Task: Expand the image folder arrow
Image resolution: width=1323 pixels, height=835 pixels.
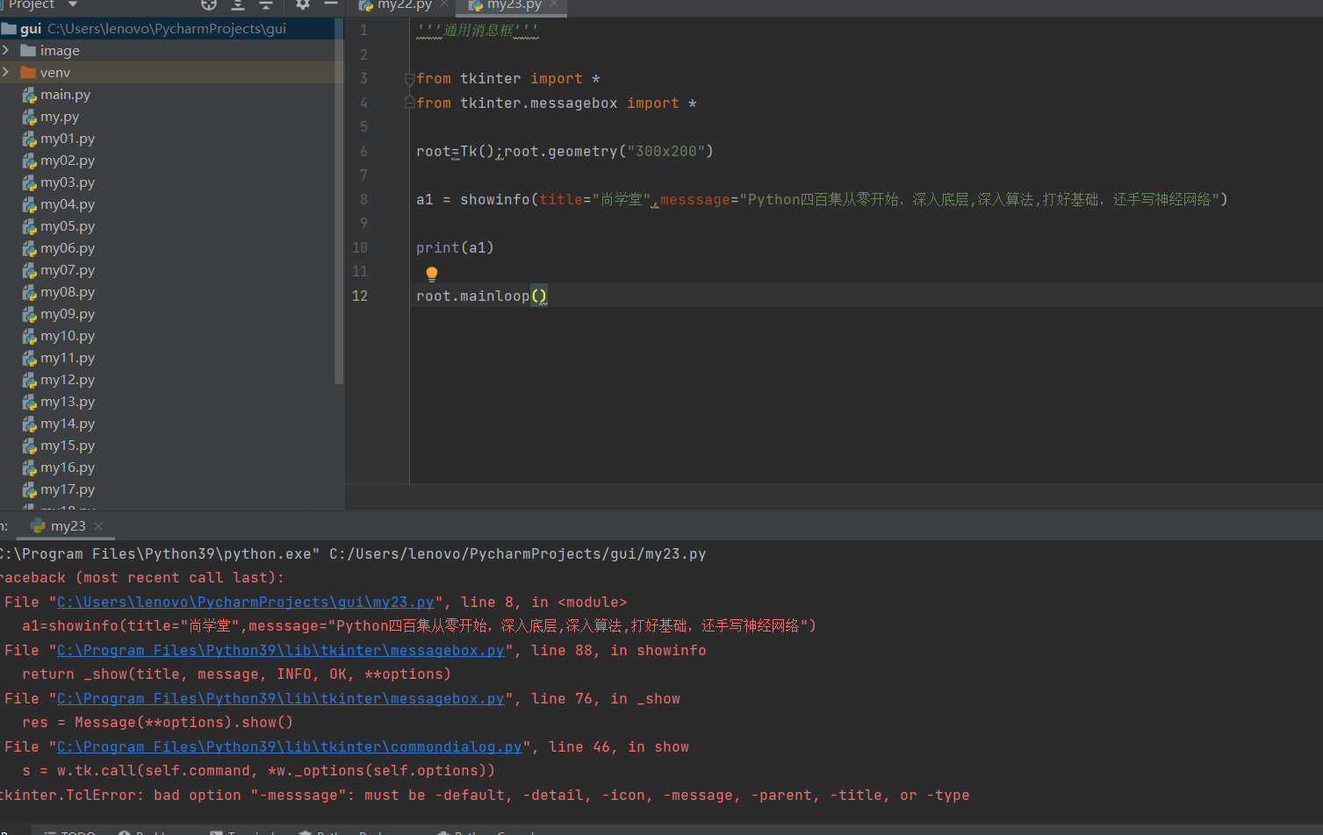Action: (x=6, y=50)
